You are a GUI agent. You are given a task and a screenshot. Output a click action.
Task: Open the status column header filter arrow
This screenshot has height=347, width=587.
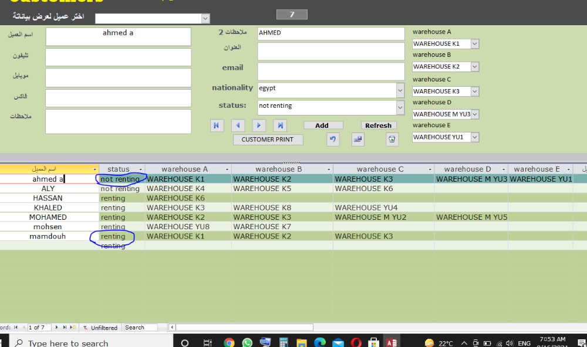click(x=140, y=169)
